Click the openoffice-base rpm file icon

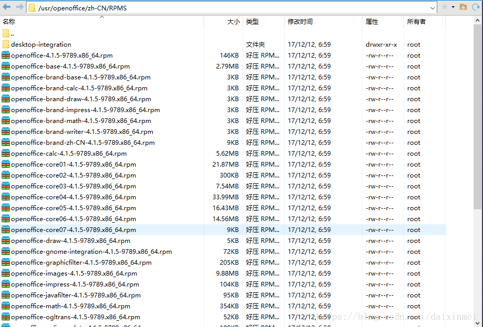pyautogui.click(x=6, y=66)
